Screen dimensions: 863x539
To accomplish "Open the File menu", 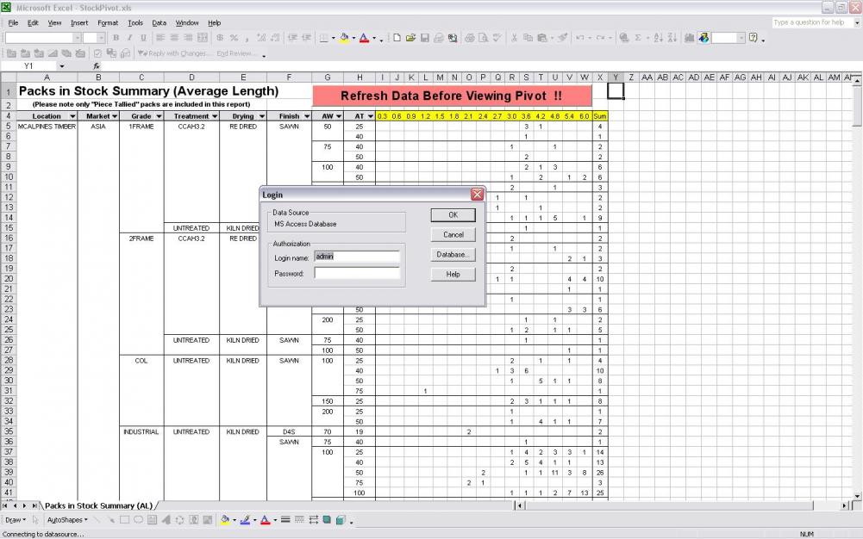I will click(x=13, y=22).
